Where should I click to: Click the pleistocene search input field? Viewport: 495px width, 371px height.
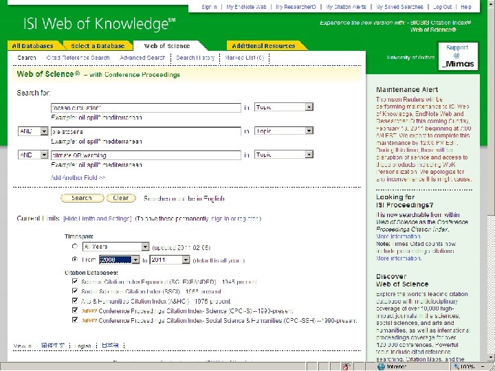(x=146, y=131)
